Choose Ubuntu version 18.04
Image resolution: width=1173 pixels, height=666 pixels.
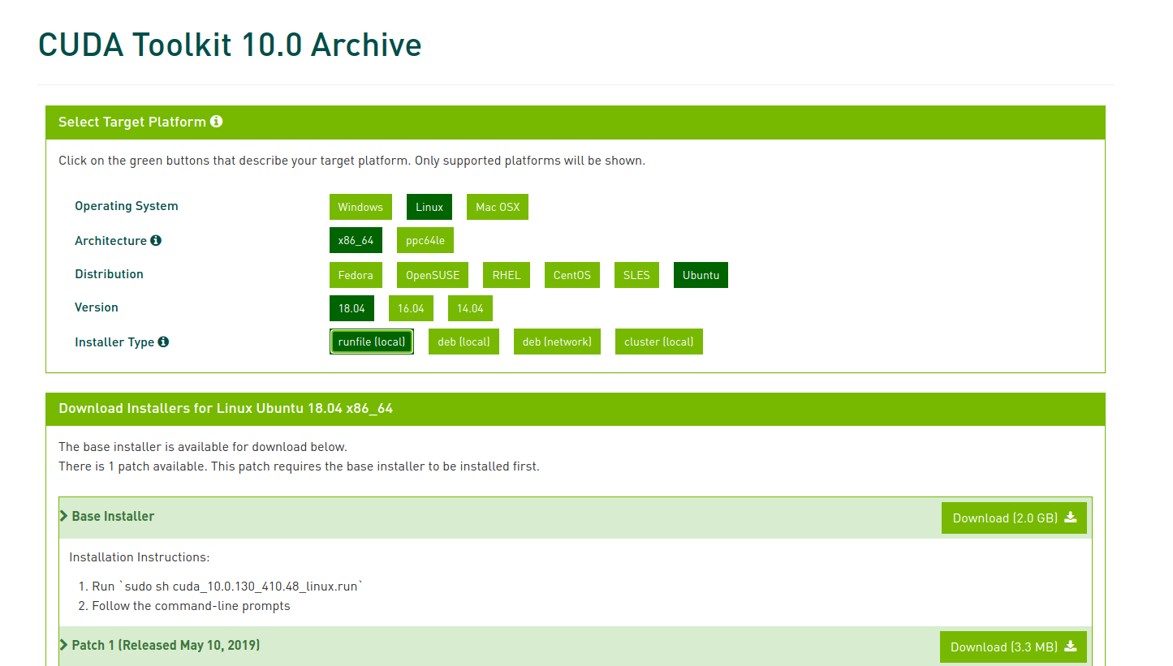pos(351,308)
